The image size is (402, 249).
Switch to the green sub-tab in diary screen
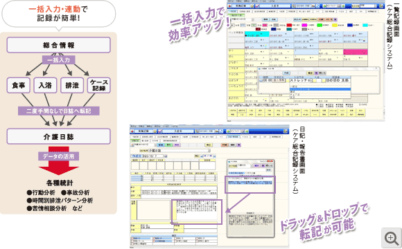[x=135, y=140]
